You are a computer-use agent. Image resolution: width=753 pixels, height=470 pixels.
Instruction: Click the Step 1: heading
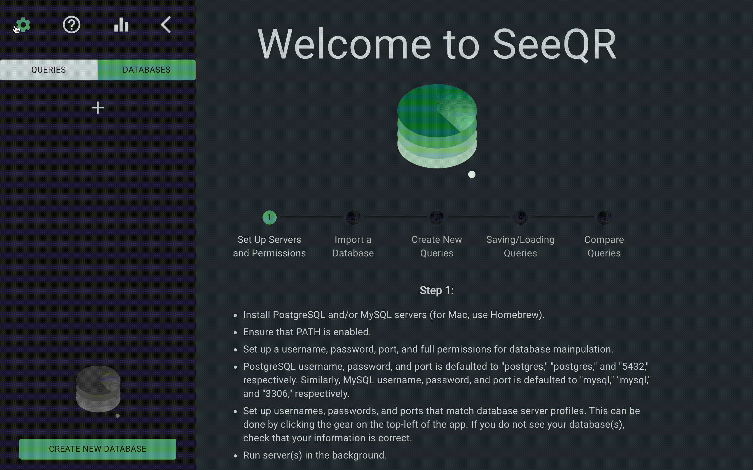pyautogui.click(x=437, y=290)
